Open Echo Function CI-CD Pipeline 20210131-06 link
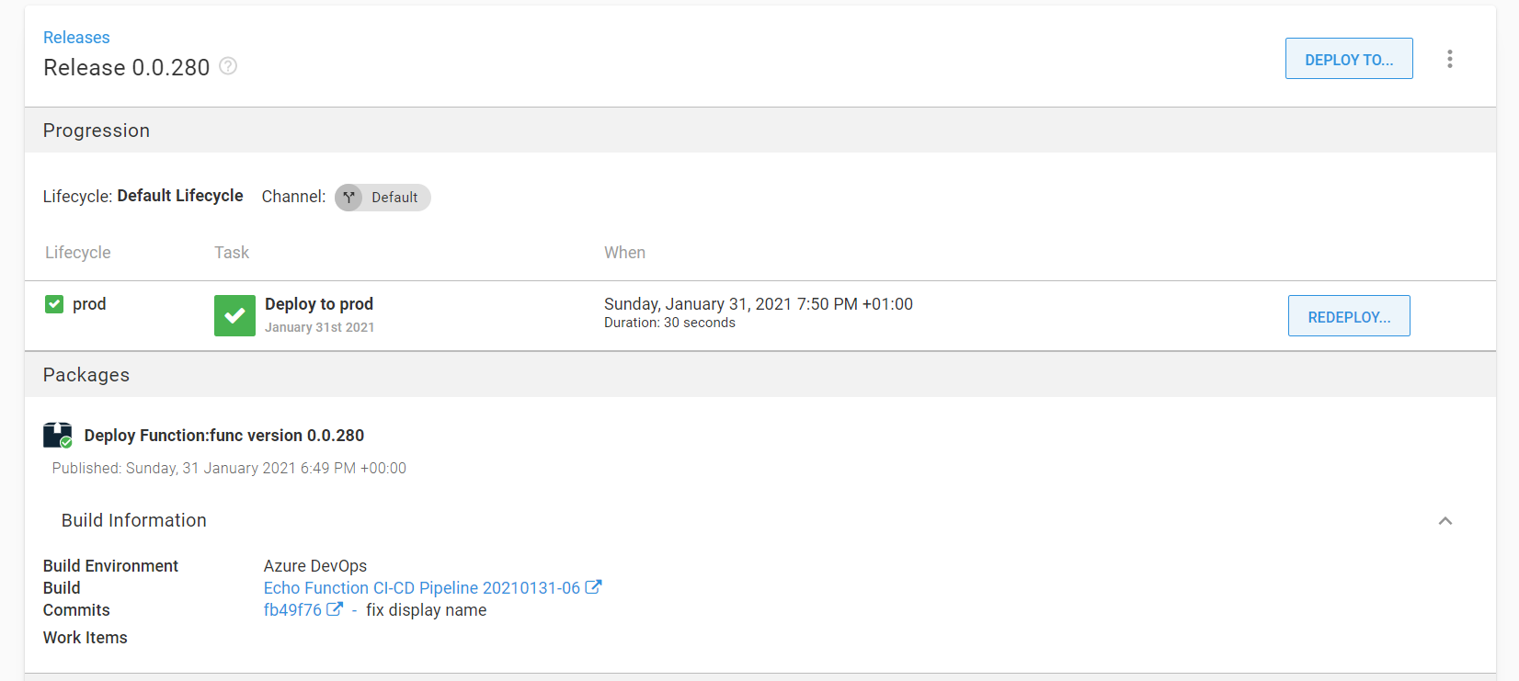The width and height of the screenshot is (1519, 681). pyautogui.click(x=422, y=588)
